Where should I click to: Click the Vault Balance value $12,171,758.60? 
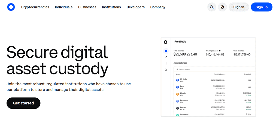click(242, 54)
